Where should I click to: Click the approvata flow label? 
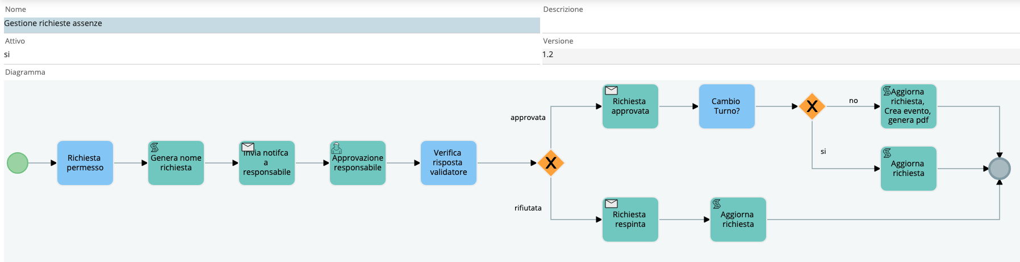(x=528, y=118)
